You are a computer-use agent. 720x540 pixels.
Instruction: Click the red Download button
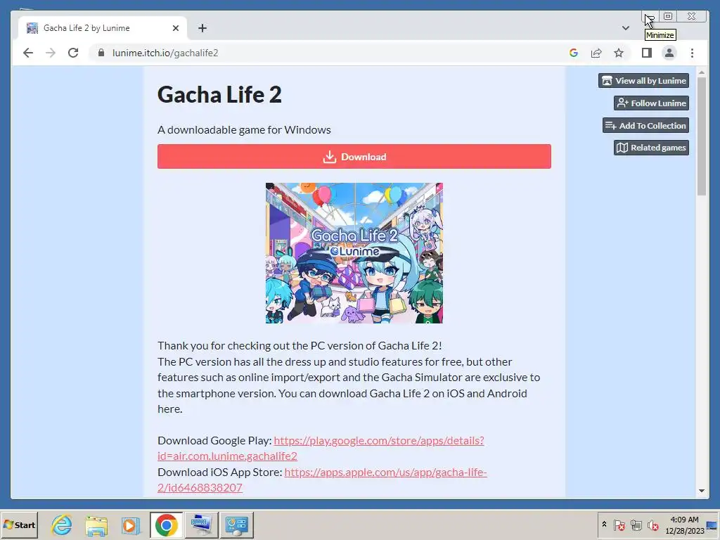coord(354,157)
